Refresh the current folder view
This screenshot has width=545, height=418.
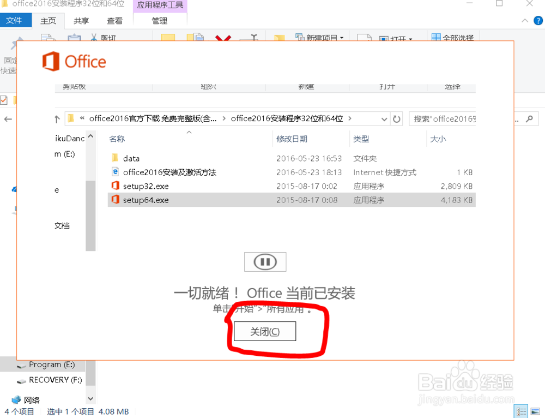pyautogui.click(x=397, y=119)
